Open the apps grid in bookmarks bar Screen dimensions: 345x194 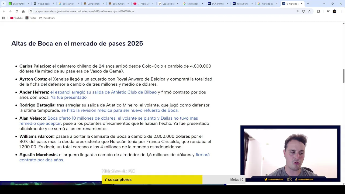(x=4, y=18)
